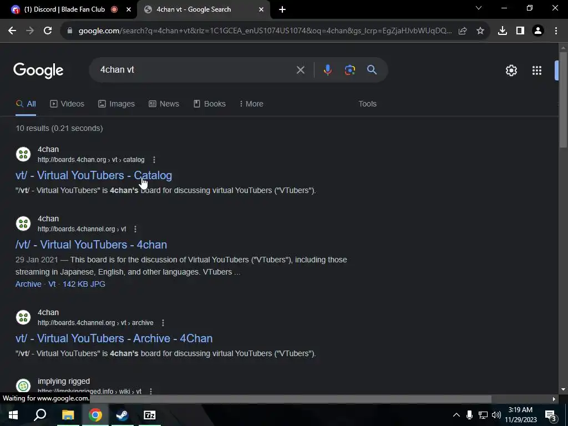The width and height of the screenshot is (568, 426).
Task: Start voice search microphone
Action: click(327, 70)
